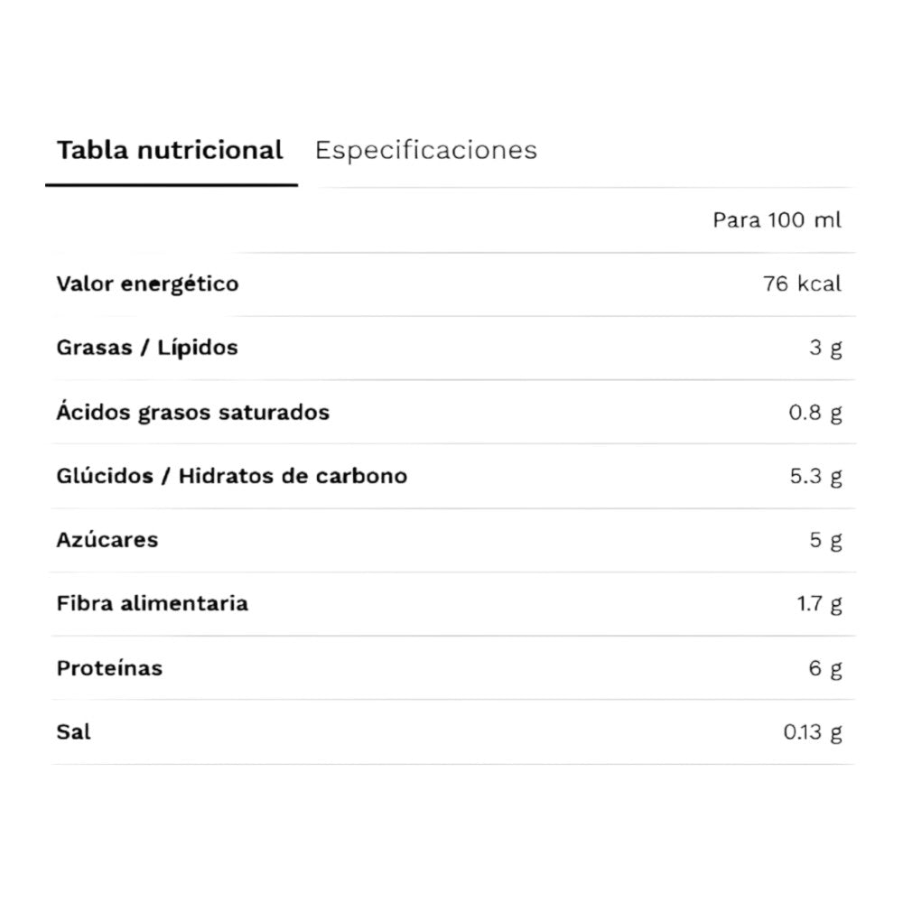
Task: Select the 3 g fat value
Action: coord(825,349)
